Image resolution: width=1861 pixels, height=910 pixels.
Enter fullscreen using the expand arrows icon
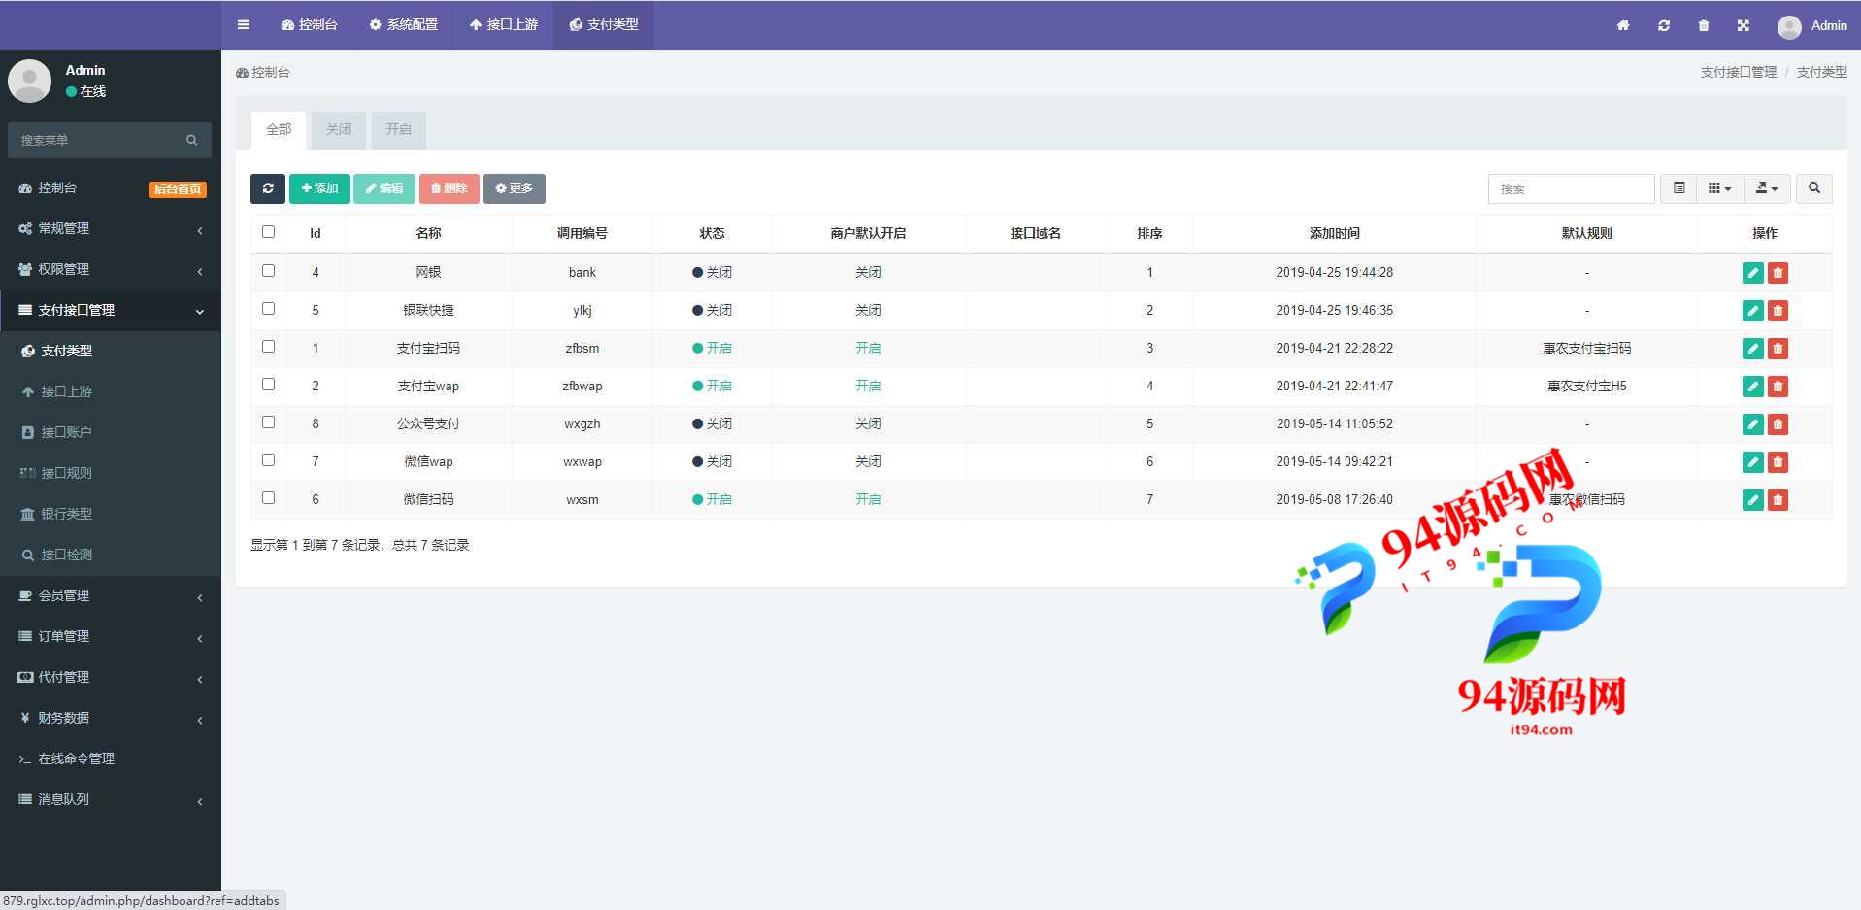pos(1744,25)
